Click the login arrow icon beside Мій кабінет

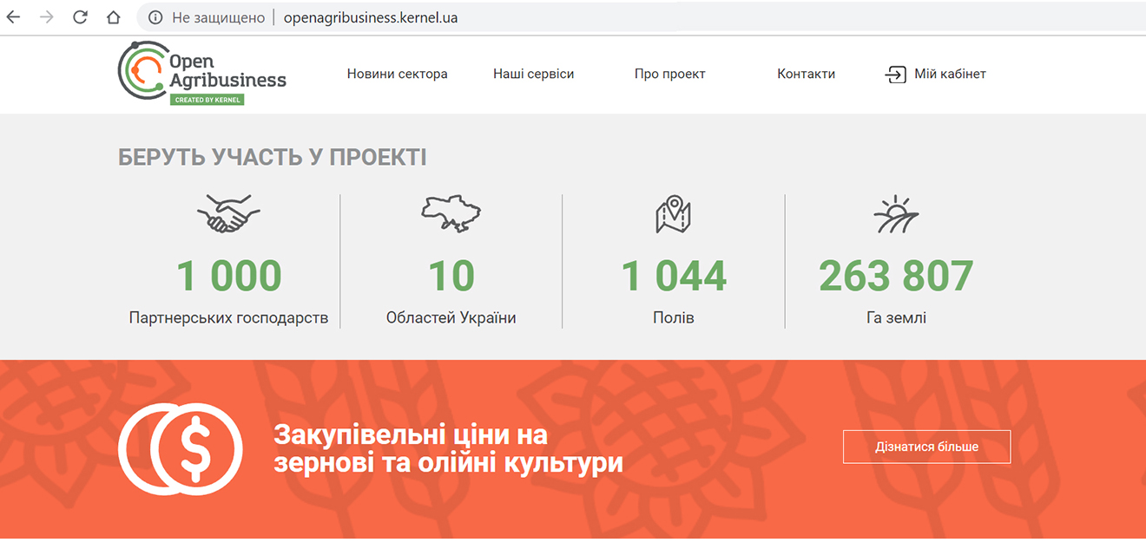click(895, 75)
